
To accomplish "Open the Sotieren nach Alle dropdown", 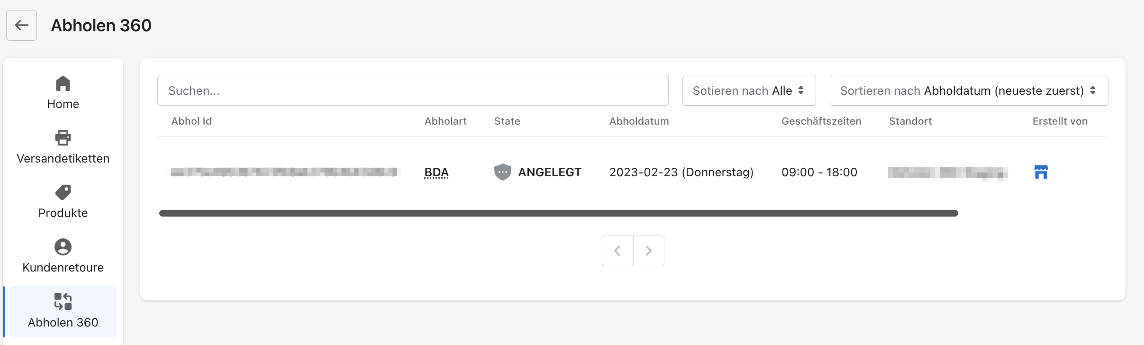I will click(x=749, y=91).
